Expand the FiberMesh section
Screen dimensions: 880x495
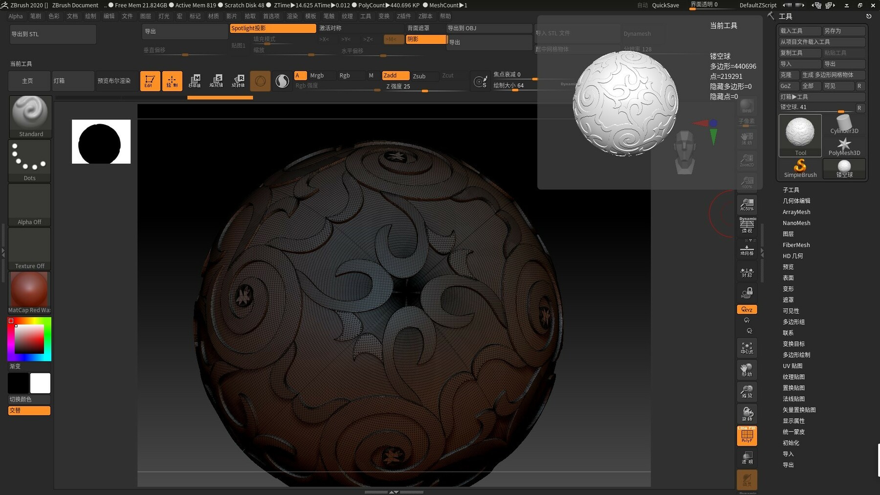796,245
